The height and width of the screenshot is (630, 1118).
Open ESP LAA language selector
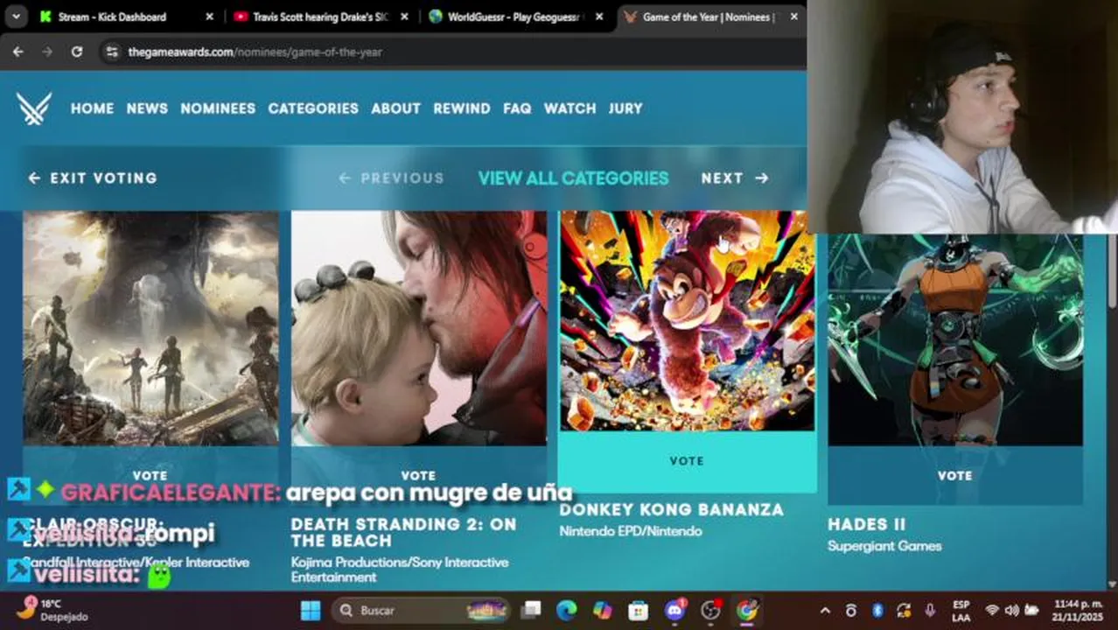coord(961,611)
